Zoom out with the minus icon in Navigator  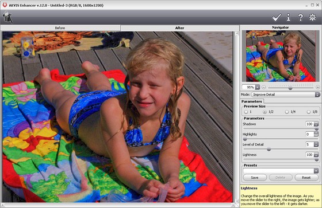point(264,87)
